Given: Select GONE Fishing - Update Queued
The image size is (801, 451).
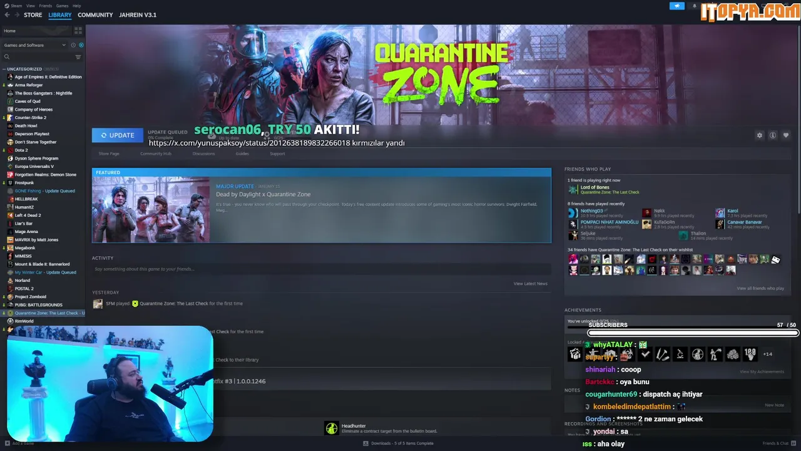Looking at the screenshot, I should [x=44, y=191].
